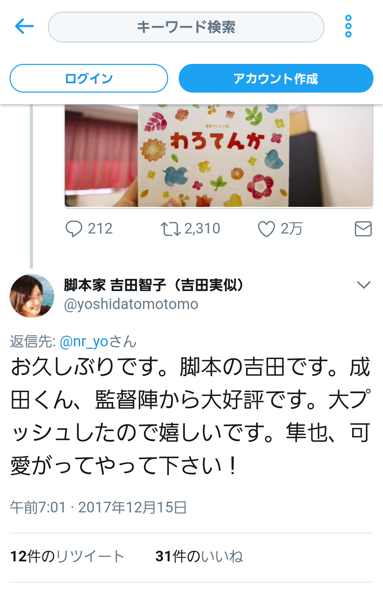
Task: Open the @nr_yo mention link
Action: coord(84,342)
